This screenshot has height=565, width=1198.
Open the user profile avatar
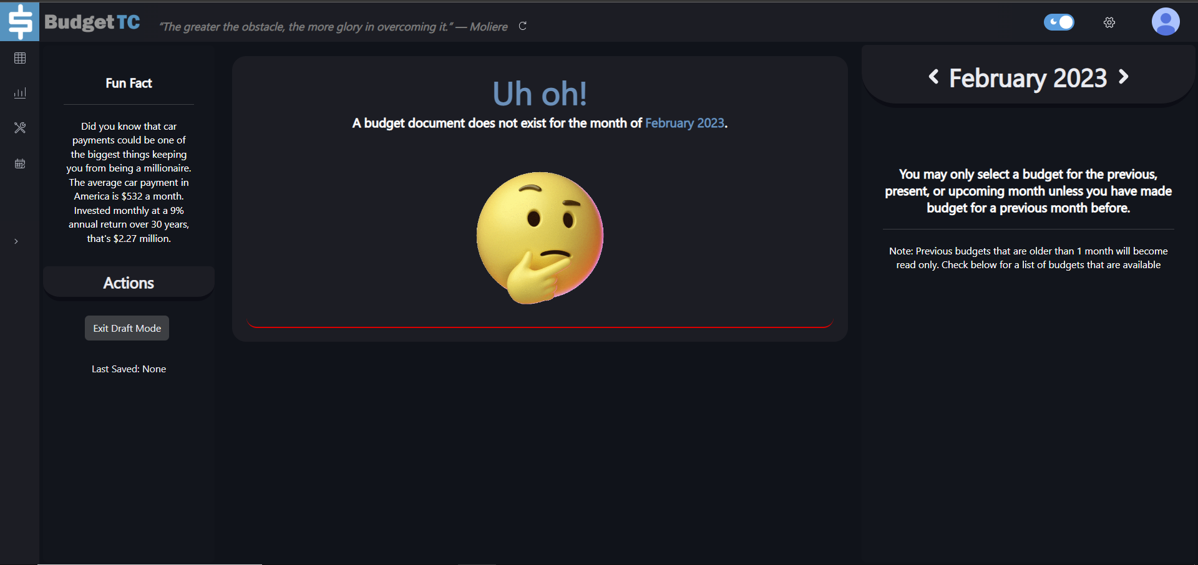pos(1165,22)
